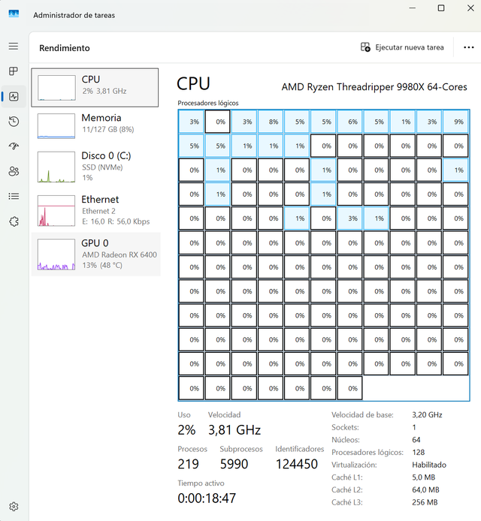Viewport: 481px width, 521px height.
Task: Show Ethernet network performance
Action: pos(95,209)
